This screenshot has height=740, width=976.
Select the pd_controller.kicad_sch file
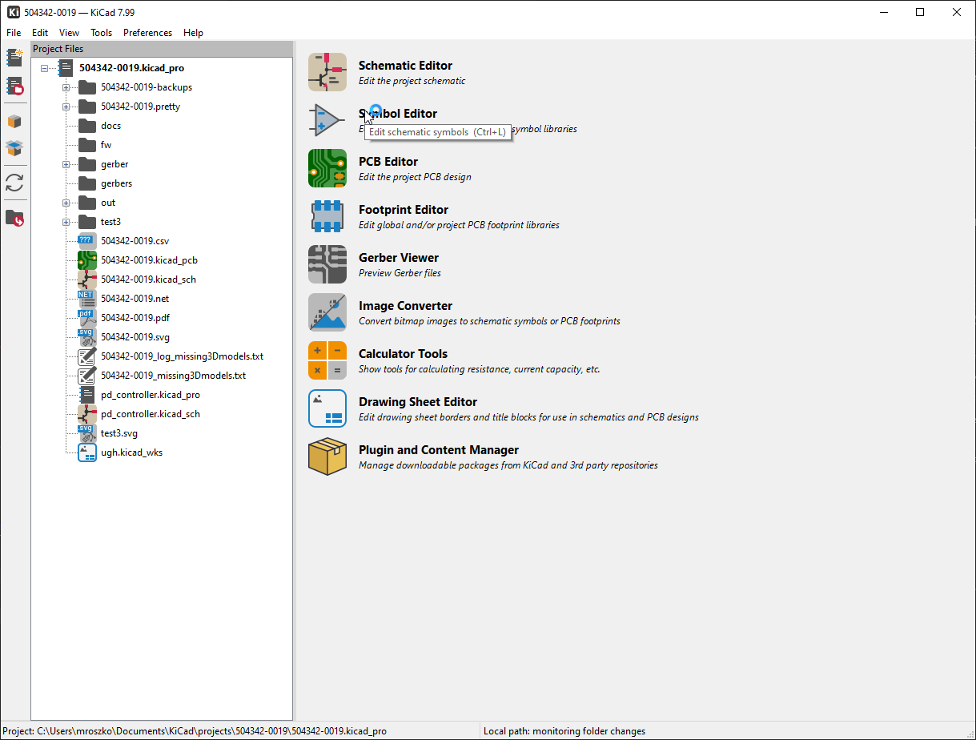pyautogui.click(x=149, y=413)
